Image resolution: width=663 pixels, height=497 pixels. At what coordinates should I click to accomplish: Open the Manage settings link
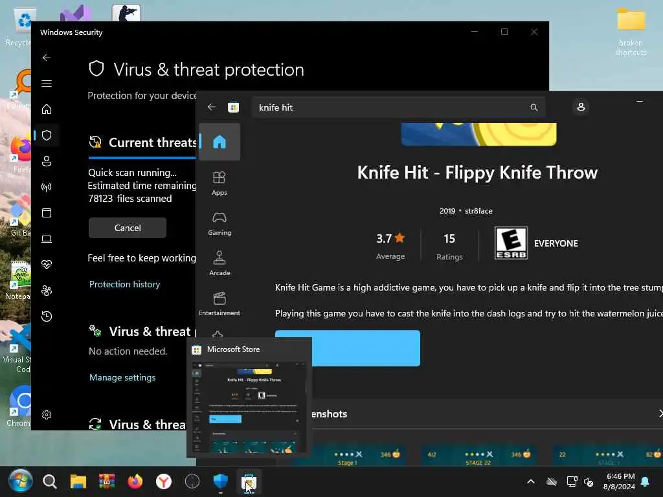pyautogui.click(x=122, y=377)
